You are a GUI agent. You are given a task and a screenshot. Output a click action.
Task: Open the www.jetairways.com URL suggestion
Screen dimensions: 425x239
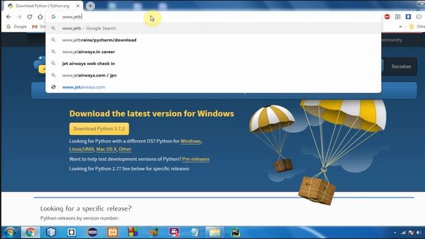pyautogui.click(x=213, y=87)
